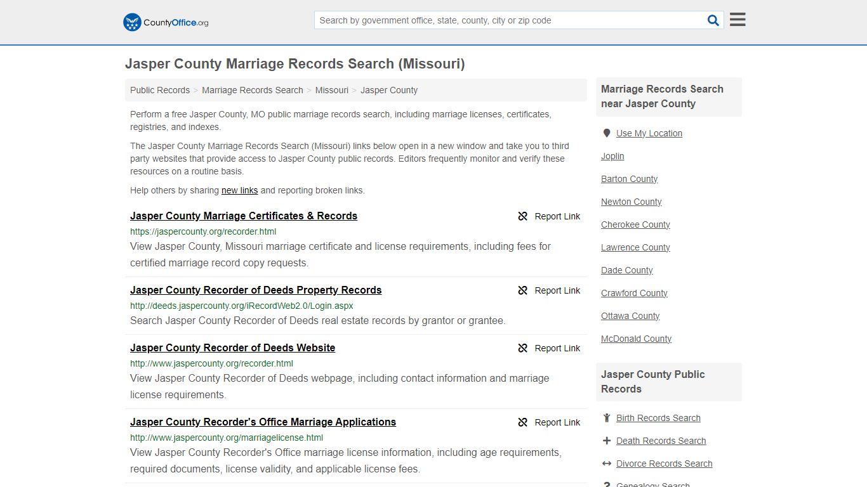
Task: Click the search input field
Action: point(510,20)
